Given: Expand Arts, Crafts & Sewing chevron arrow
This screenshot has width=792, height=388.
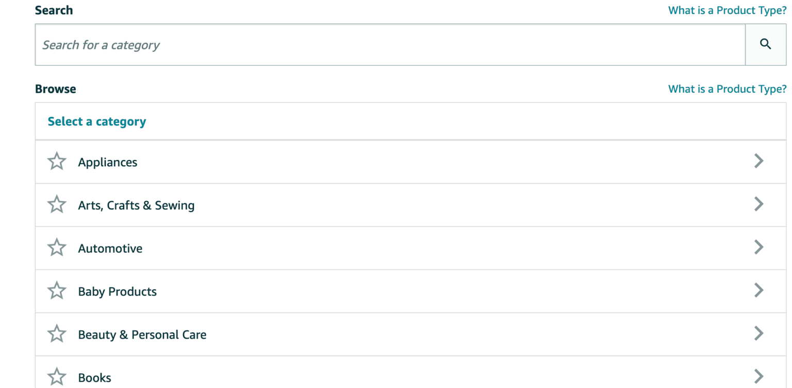Looking at the screenshot, I should click(x=758, y=204).
